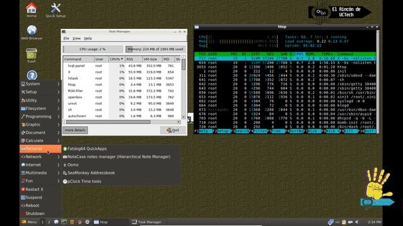Click the CPU usage bar in Task Manager
This screenshot has height=226, width=403.
coord(93,49)
